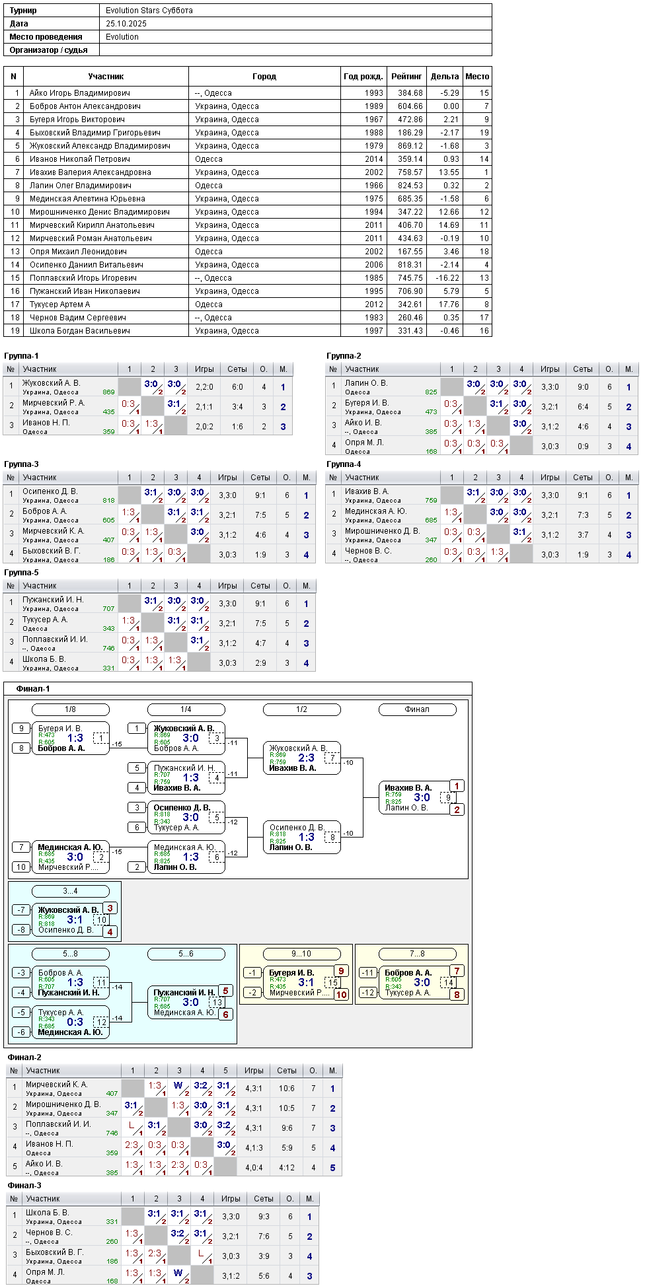
Task: Click the "5...6" placement label
Action: (x=186, y=954)
